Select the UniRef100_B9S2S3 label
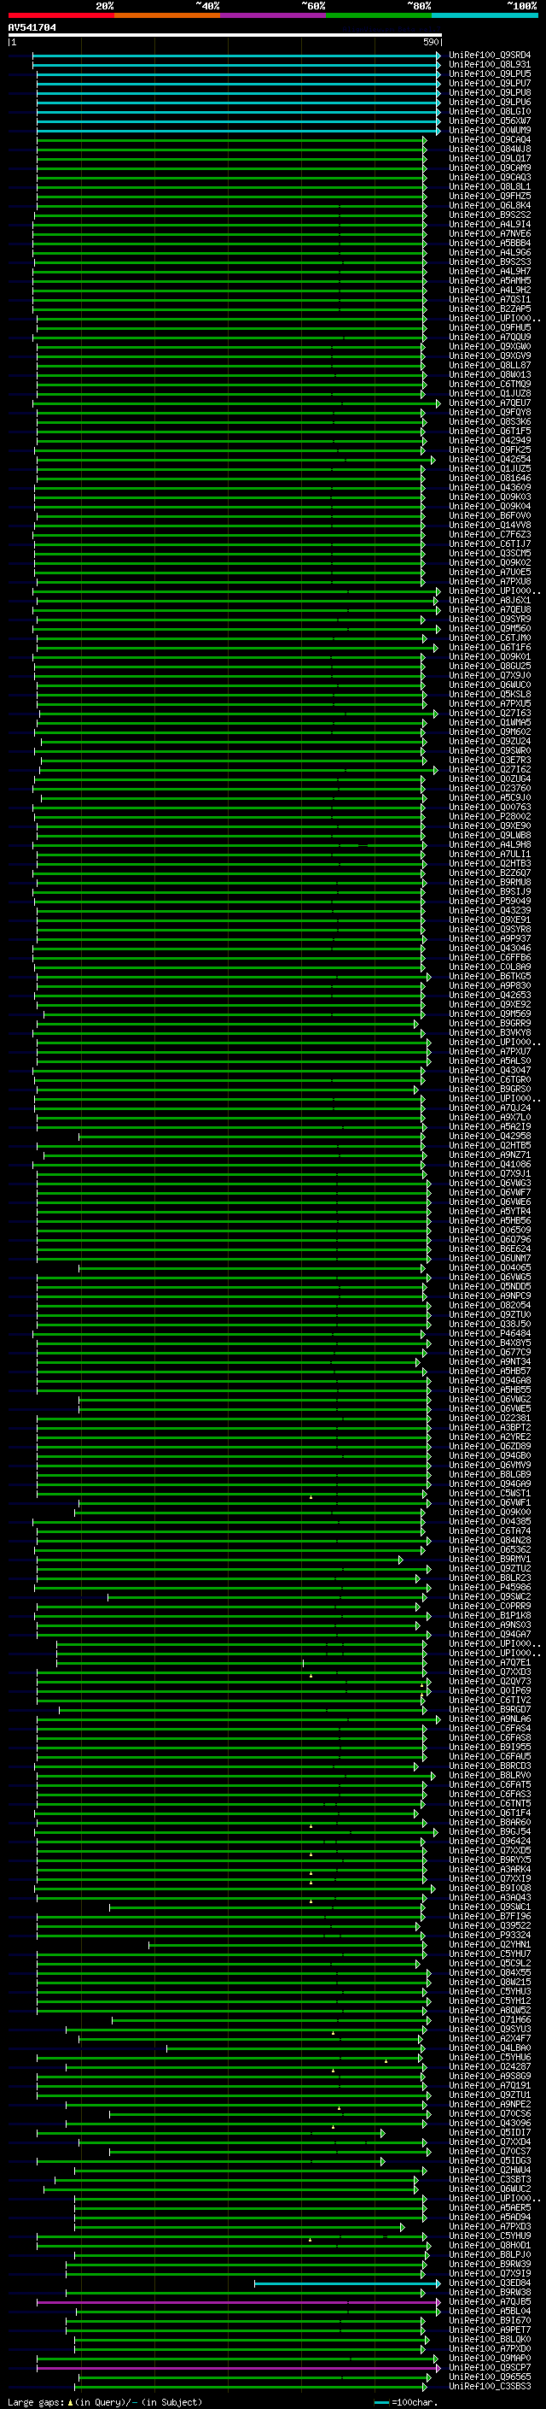546x2409 pixels. point(489,261)
